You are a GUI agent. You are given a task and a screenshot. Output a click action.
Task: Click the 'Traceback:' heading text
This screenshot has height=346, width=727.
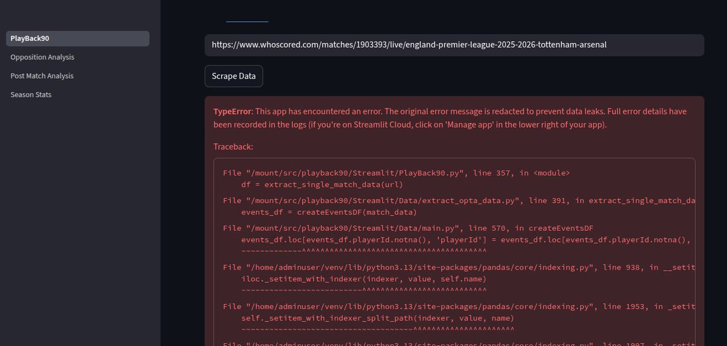tap(233, 147)
